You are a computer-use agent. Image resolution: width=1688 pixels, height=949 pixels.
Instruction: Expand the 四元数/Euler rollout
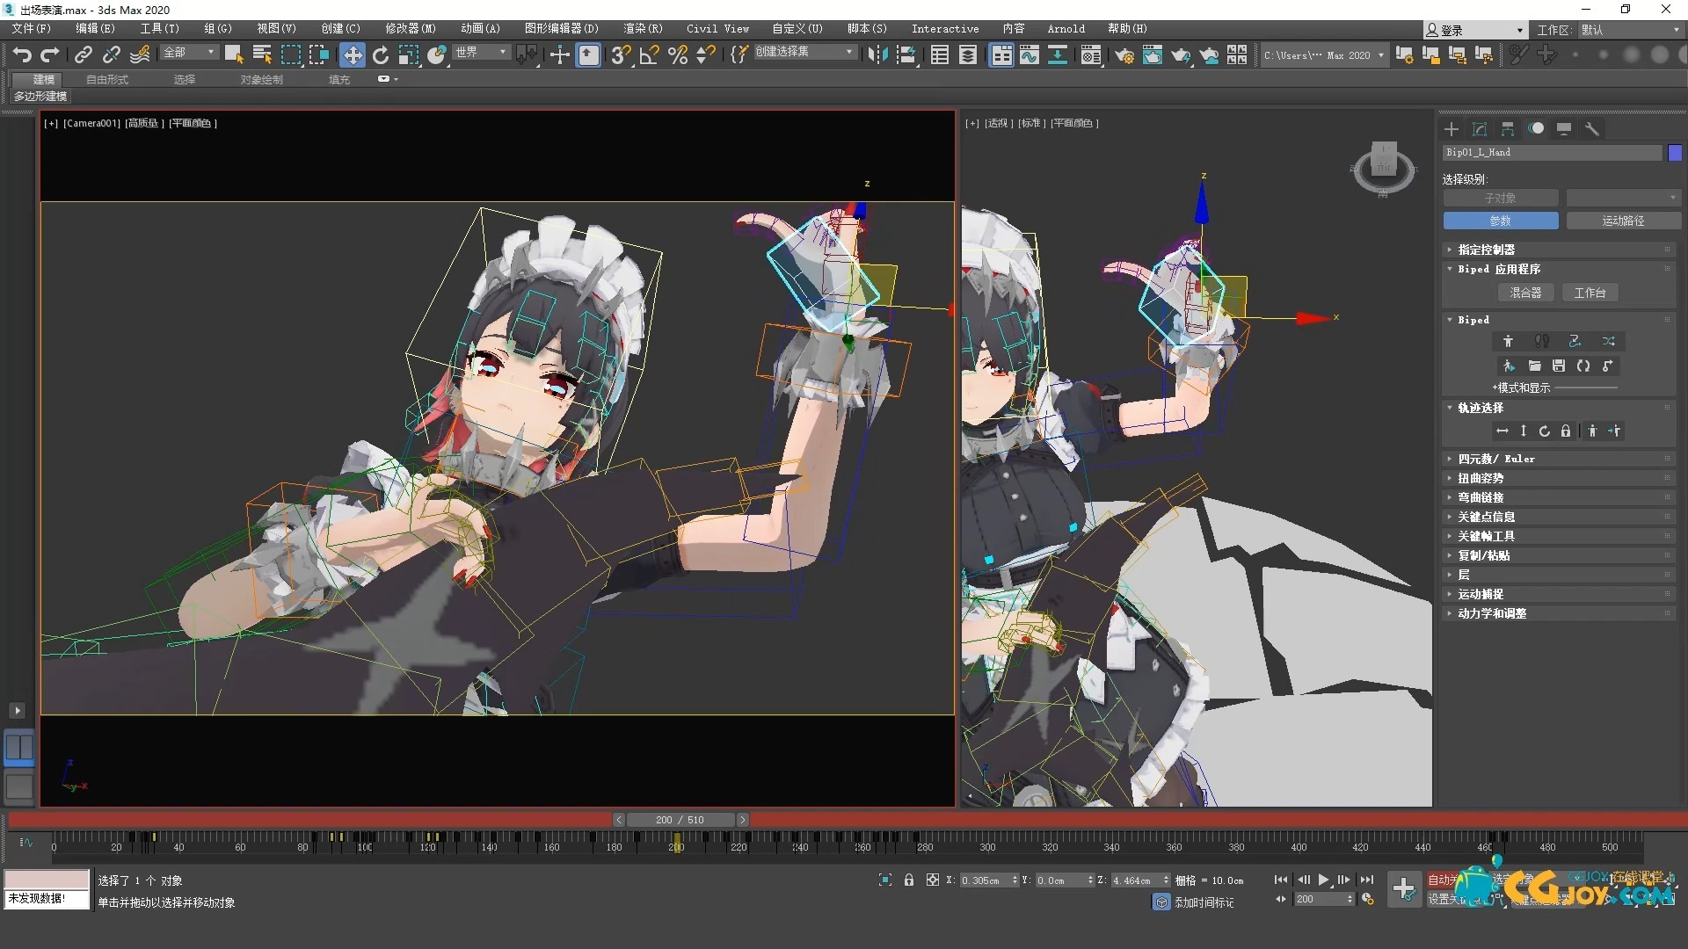point(1496,459)
